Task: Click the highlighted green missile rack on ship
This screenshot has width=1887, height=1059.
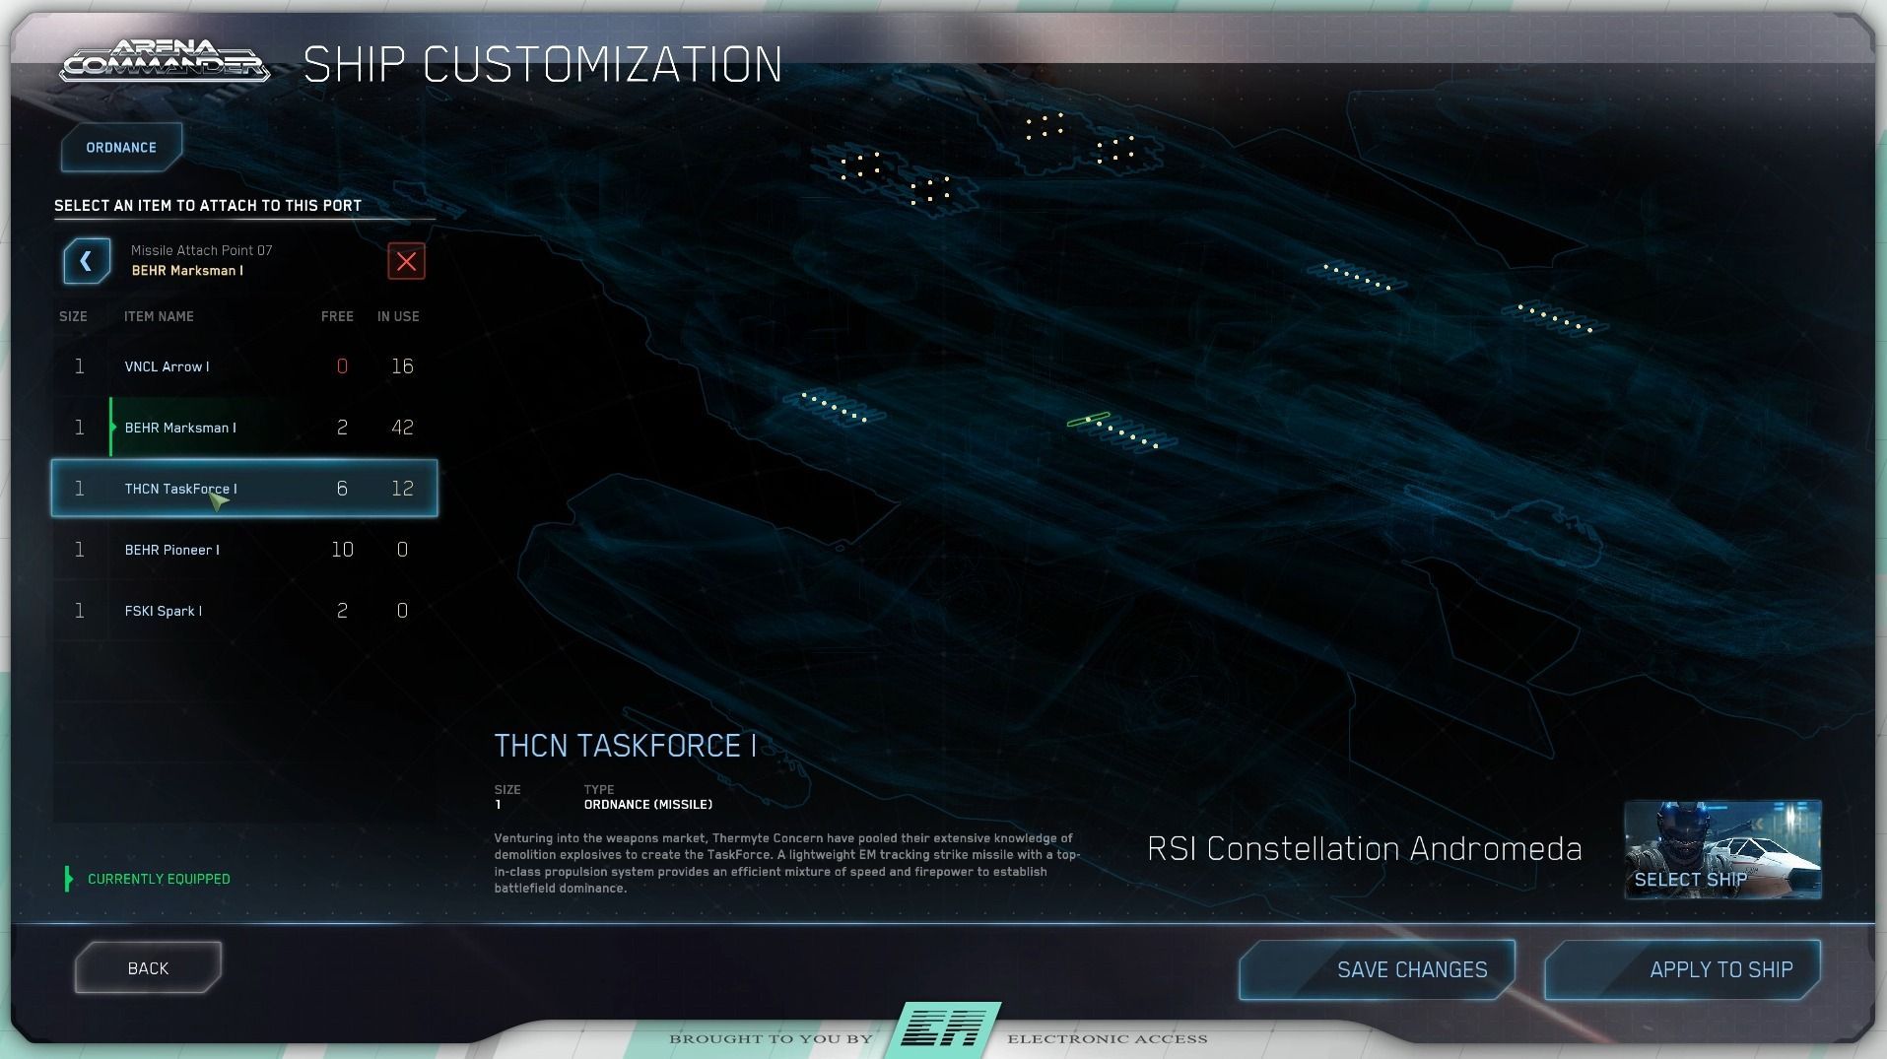Action: [x=1088, y=420]
